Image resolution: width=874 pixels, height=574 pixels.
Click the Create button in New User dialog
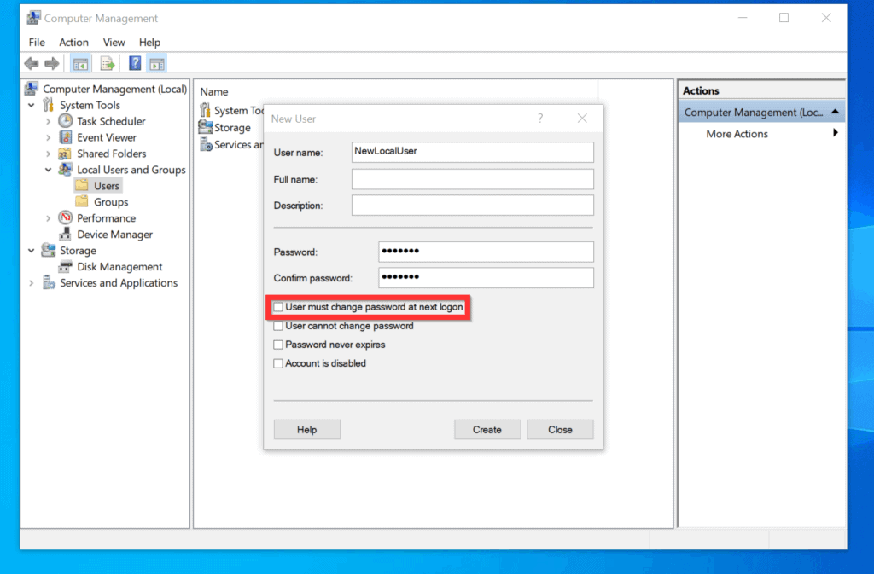(x=487, y=429)
